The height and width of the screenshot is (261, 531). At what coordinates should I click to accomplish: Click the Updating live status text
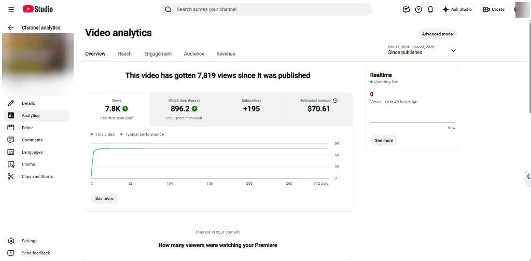[386, 82]
